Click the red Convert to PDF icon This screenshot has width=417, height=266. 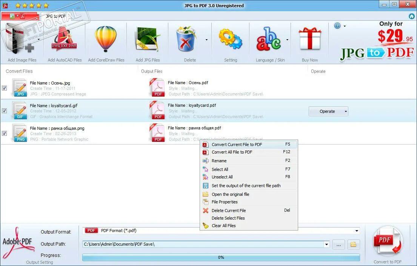[388, 241]
